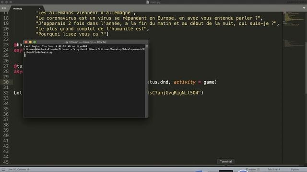
Task: Click the Terminal icon in the Dock
Action: [x=226, y=171]
